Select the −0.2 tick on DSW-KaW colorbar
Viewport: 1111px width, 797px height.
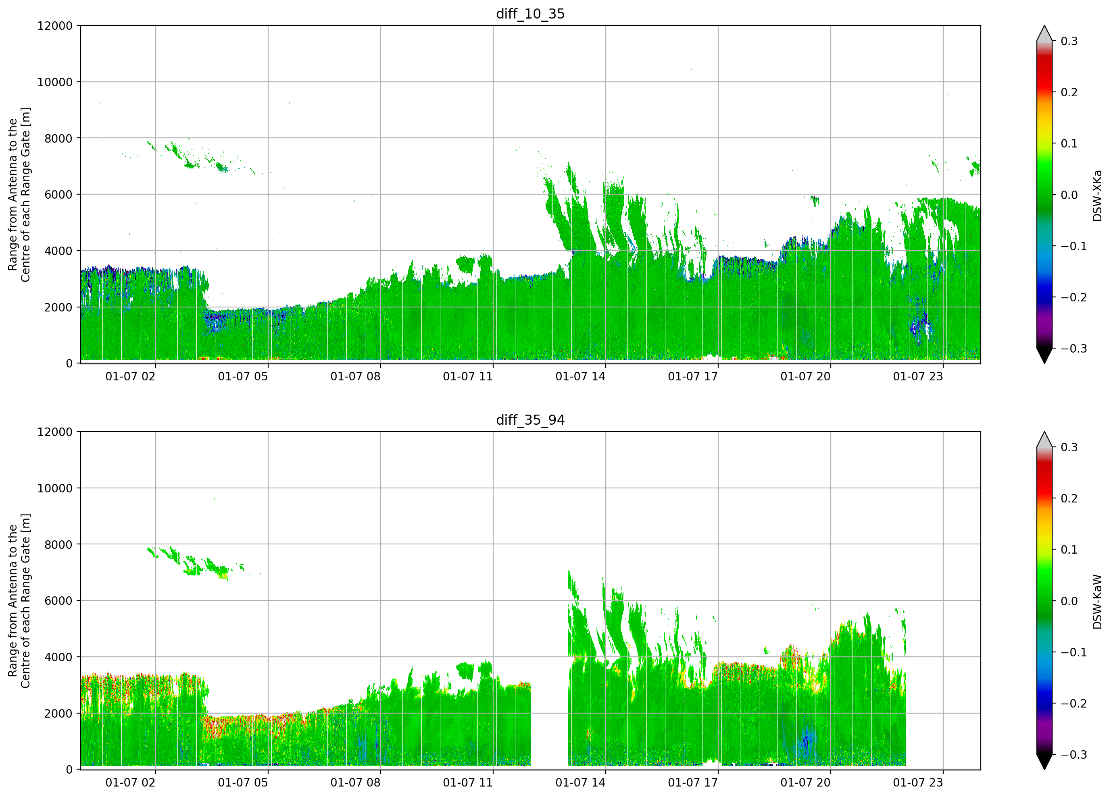pyautogui.click(x=1074, y=704)
